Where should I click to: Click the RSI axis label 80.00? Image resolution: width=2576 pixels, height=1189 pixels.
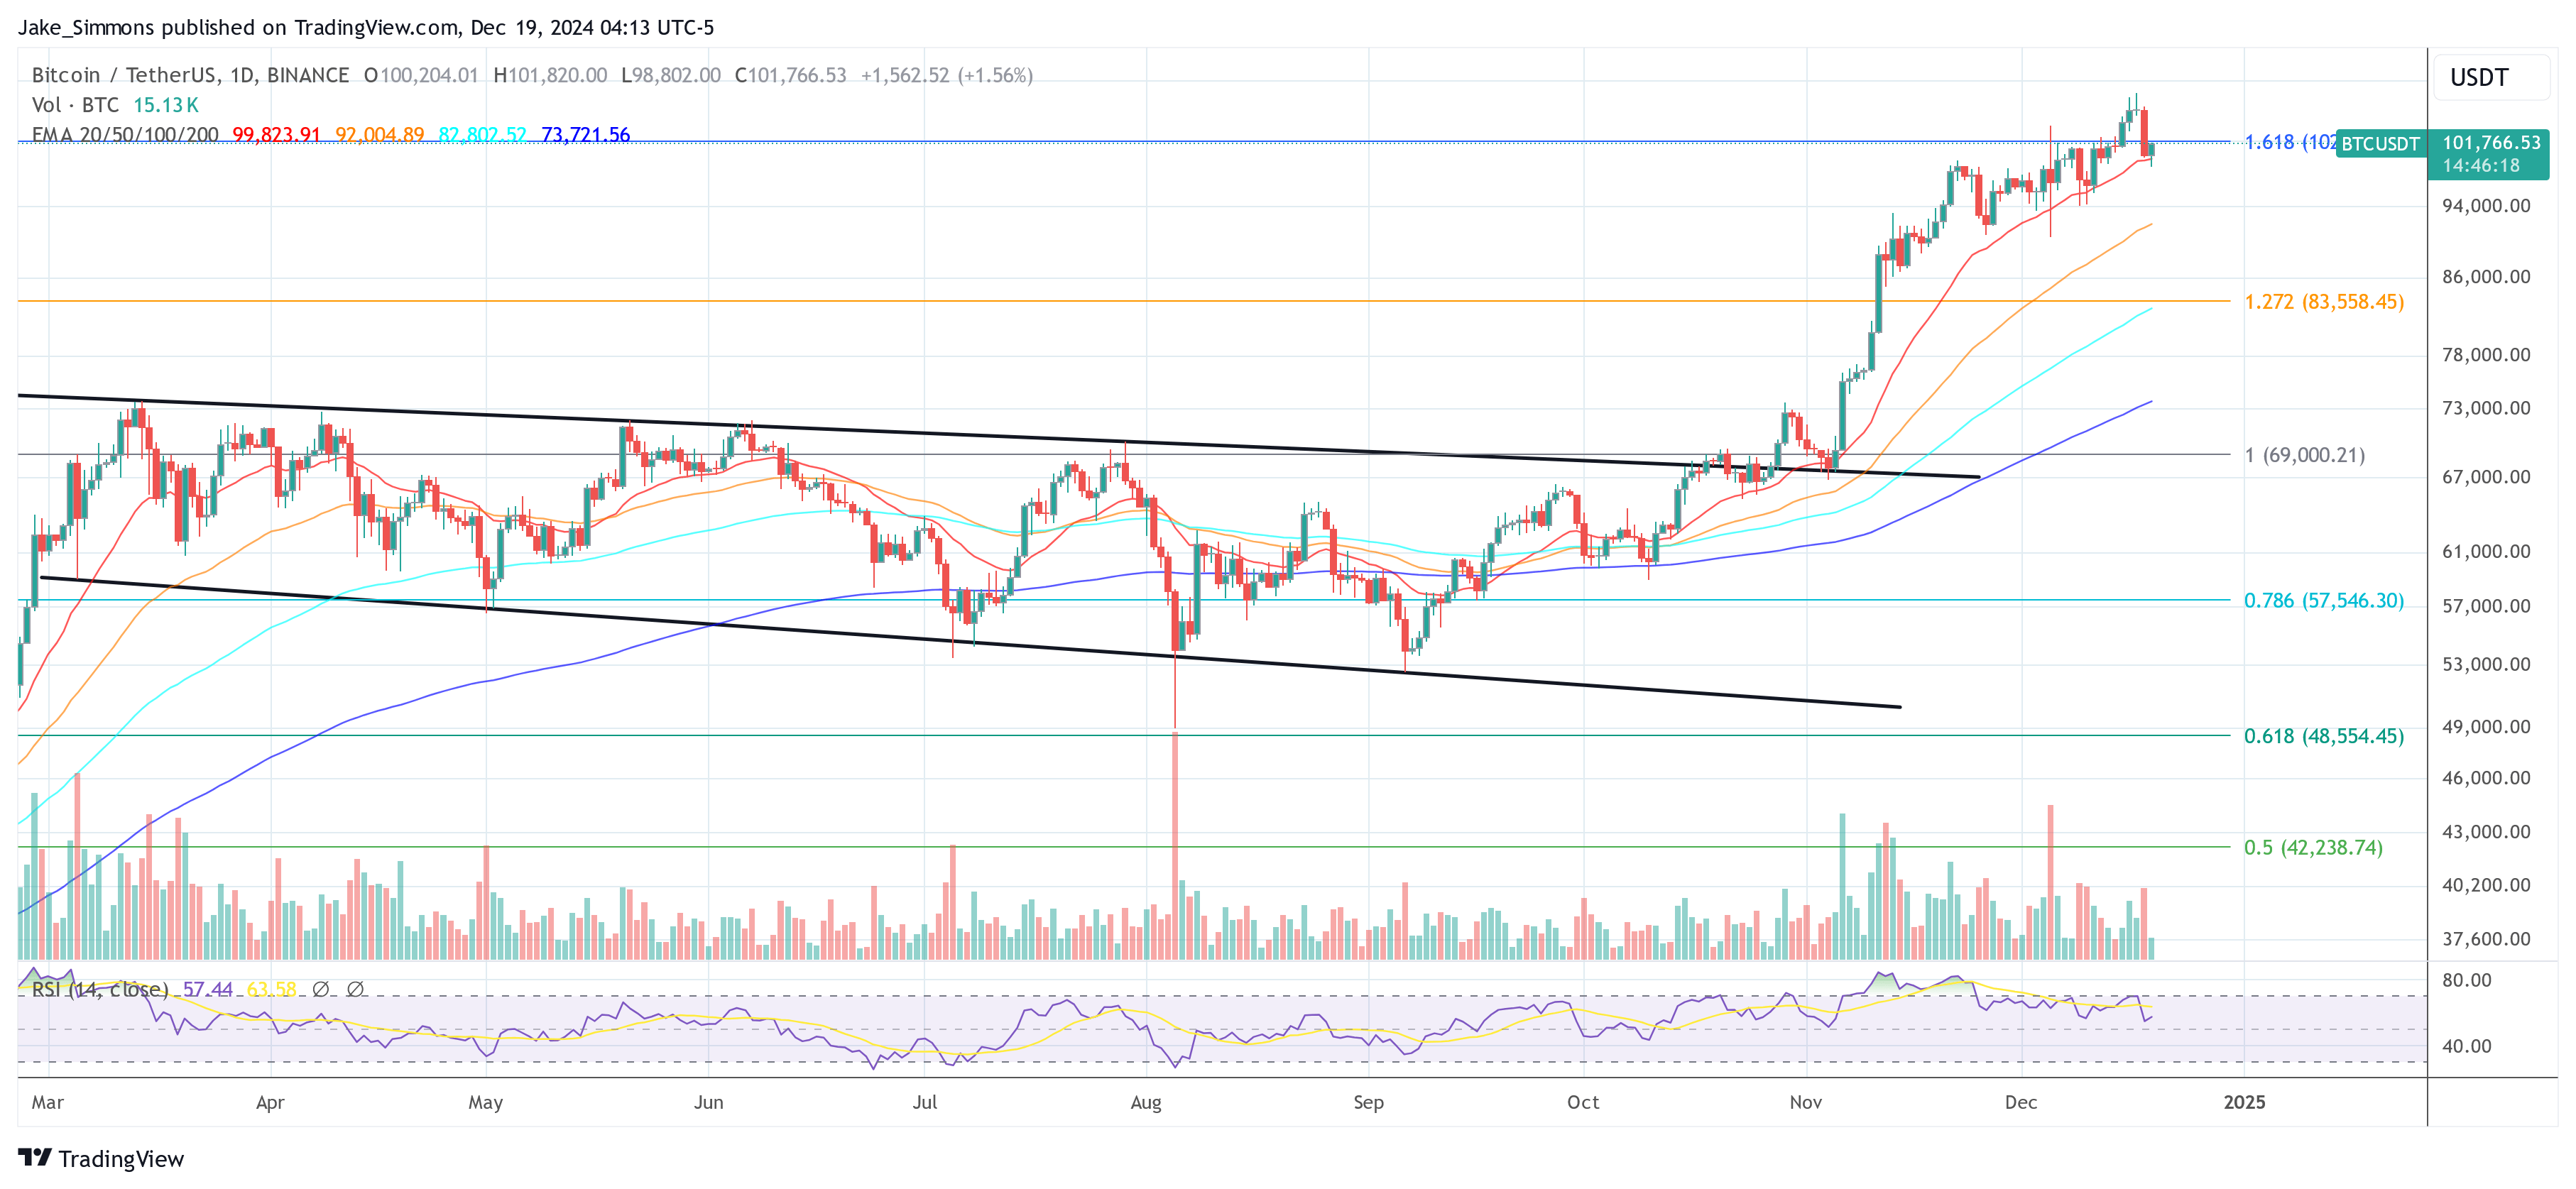[2466, 980]
